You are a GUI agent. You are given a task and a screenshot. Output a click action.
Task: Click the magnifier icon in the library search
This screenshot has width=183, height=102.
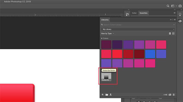102,25
